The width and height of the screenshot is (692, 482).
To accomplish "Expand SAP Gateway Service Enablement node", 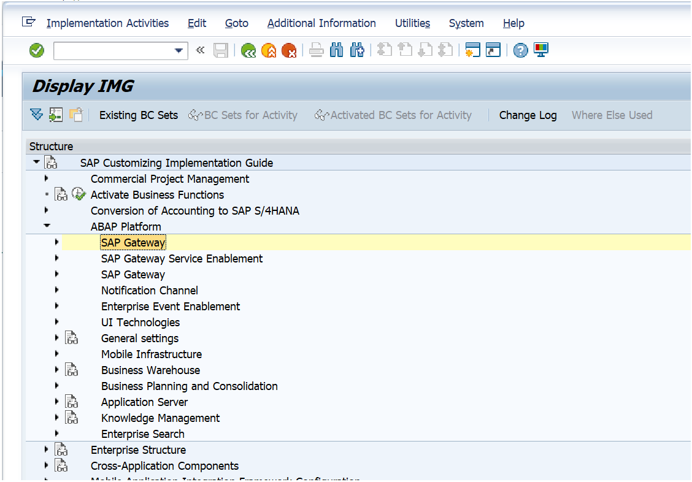I will [57, 258].
